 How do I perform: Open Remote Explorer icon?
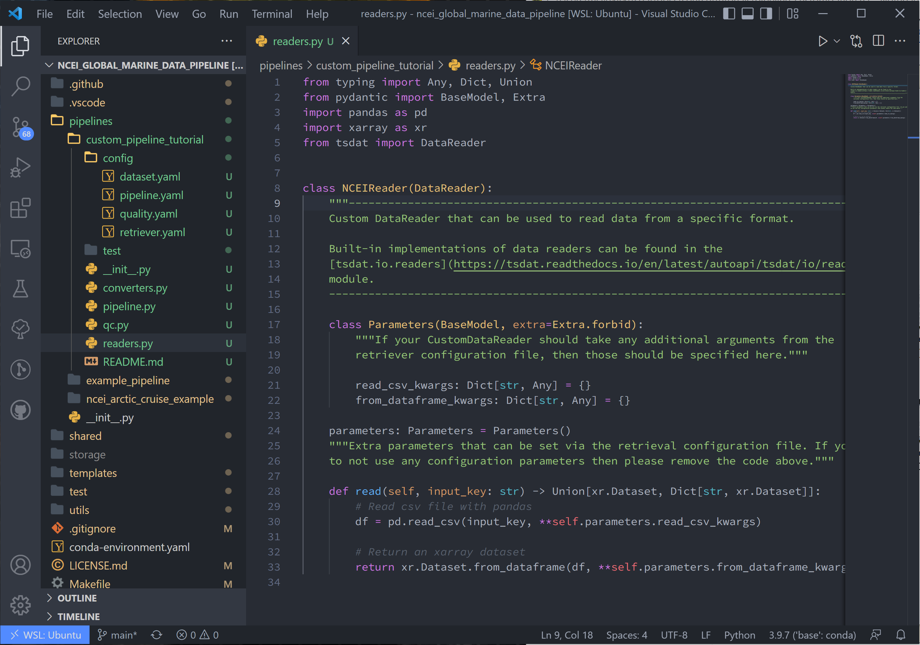pos(20,249)
